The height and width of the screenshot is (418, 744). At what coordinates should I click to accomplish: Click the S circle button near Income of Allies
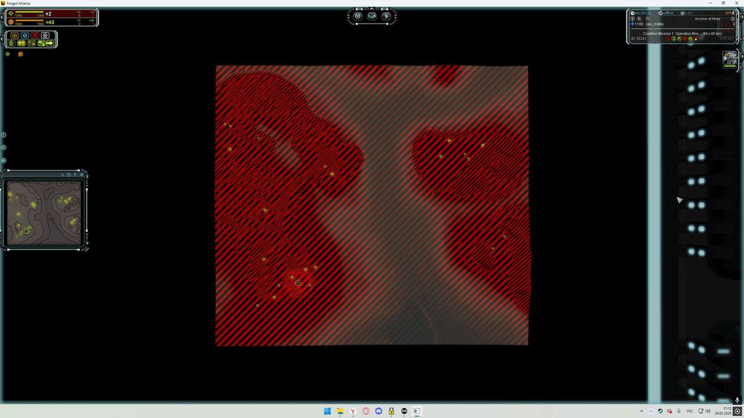tap(732, 19)
